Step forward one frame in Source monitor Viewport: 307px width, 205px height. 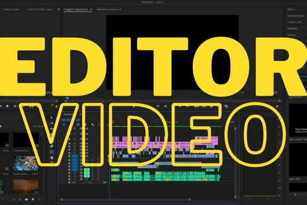(x=15, y=106)
